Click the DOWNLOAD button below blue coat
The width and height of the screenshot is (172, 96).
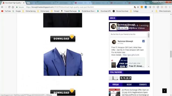[63, 92]
